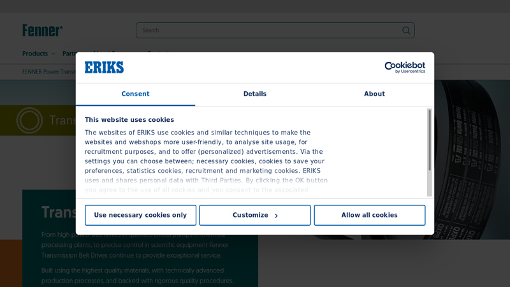Click the cookie text scrollbar

coord(429,140)
